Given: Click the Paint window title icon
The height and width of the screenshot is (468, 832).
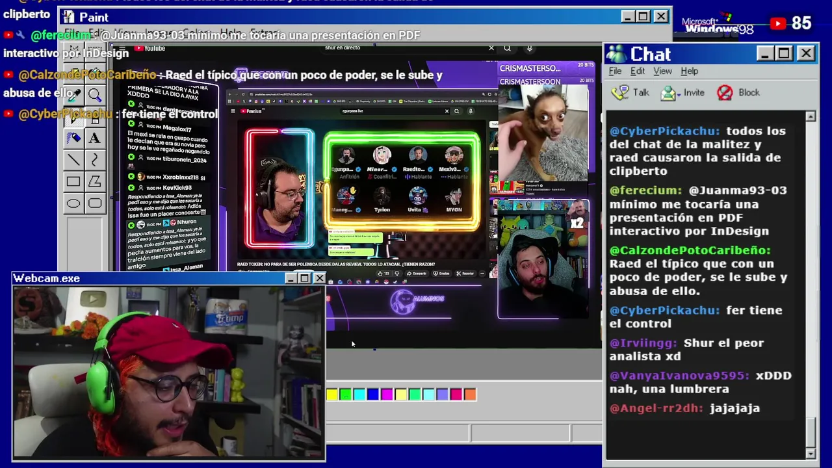Looking at the screenshot, I should click(69, 17).
